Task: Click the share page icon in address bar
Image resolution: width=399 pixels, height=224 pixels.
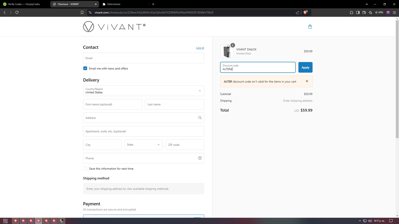Action: (297, 12)
